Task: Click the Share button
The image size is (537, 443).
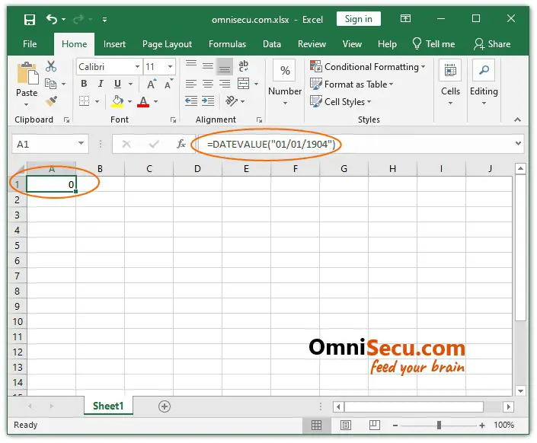Action: click(x=492, y=44)
